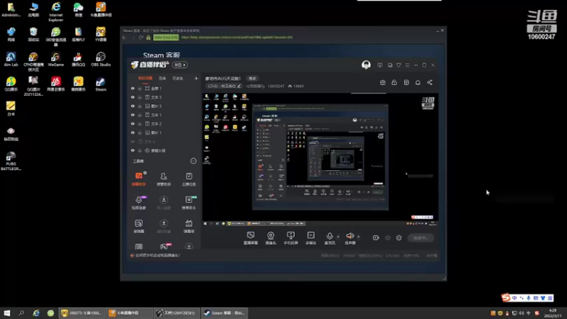This screenshot has width=567, height=319.
Task: Edit the CFHD category selector
Action: tap(224, 86)
